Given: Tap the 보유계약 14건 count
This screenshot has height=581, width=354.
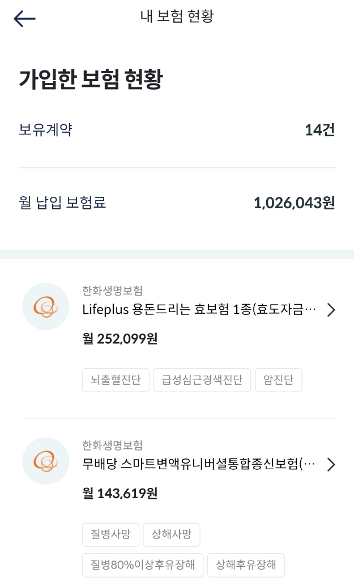Looking at the screenshot, I should click(x=319, y=130).
